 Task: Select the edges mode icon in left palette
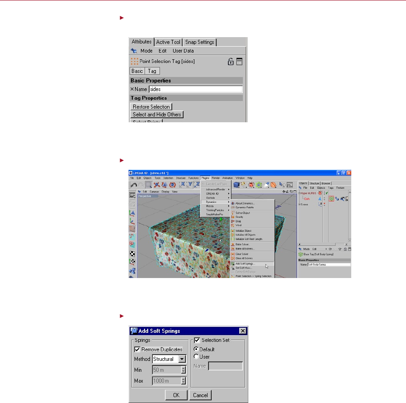pyautogui.click(x=132, y=236)
